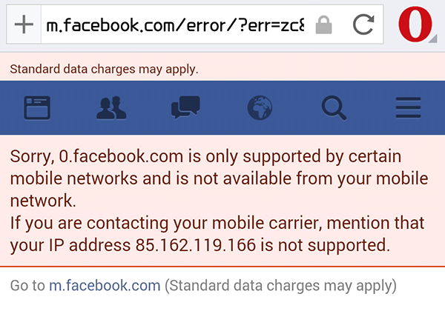The image size is (445, 311).
Task: Open a new tab with the plus button
Action: 24,24
